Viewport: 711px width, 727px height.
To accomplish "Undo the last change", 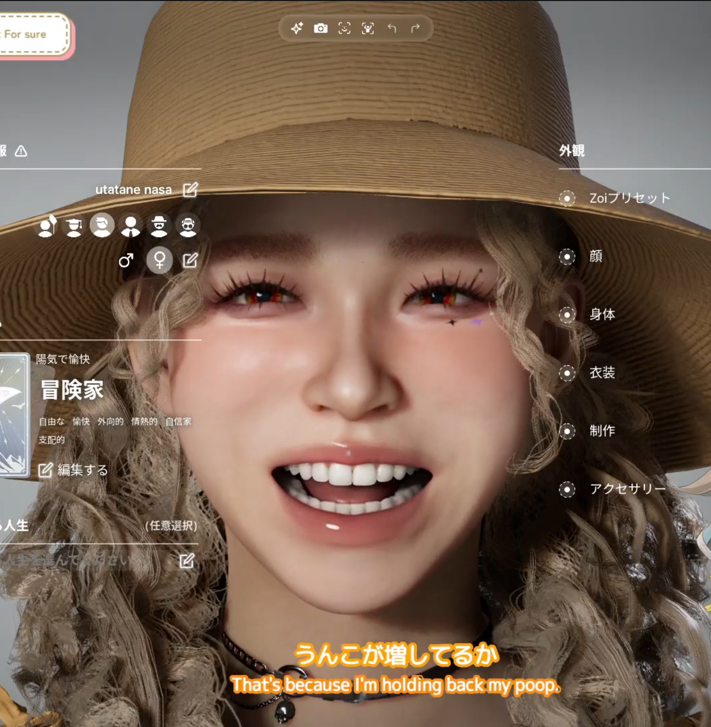I will coord(392,28).
